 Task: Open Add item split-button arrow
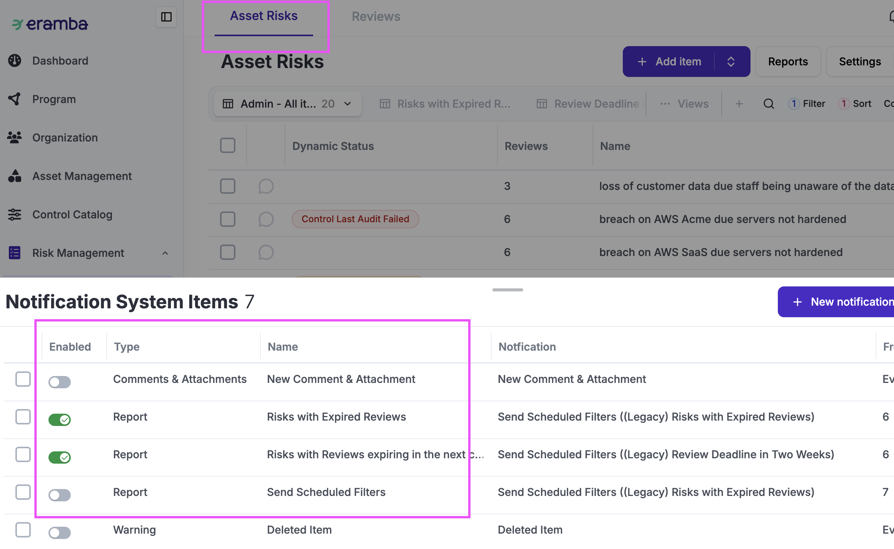pyautogui.click(x=731, y=62)
